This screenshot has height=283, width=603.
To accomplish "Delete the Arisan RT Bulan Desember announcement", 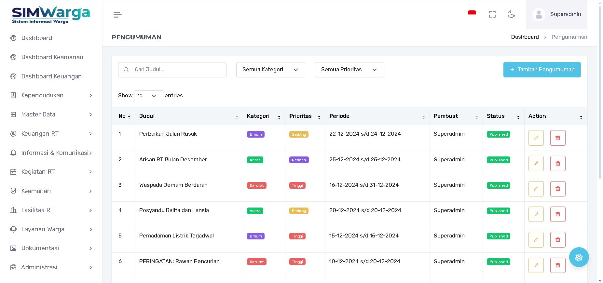I will tap(557, 163).
